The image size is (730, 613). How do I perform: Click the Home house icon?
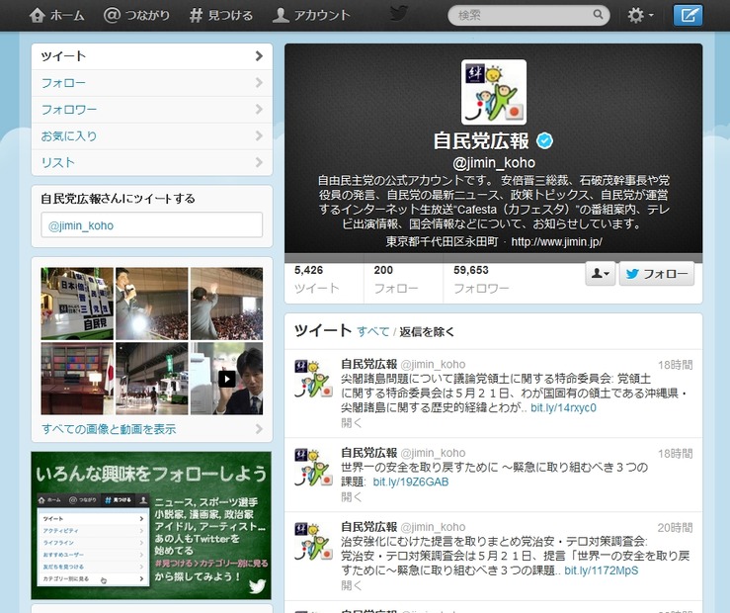pyautogui.click(x=38, y=16)
